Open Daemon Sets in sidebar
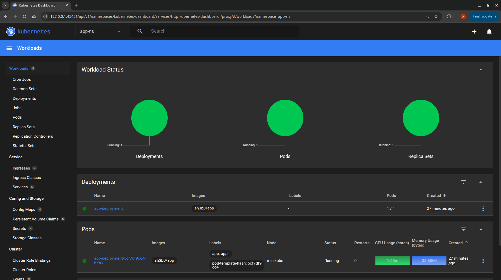Viewport: 501px width, 280px height. click(25, 89)
